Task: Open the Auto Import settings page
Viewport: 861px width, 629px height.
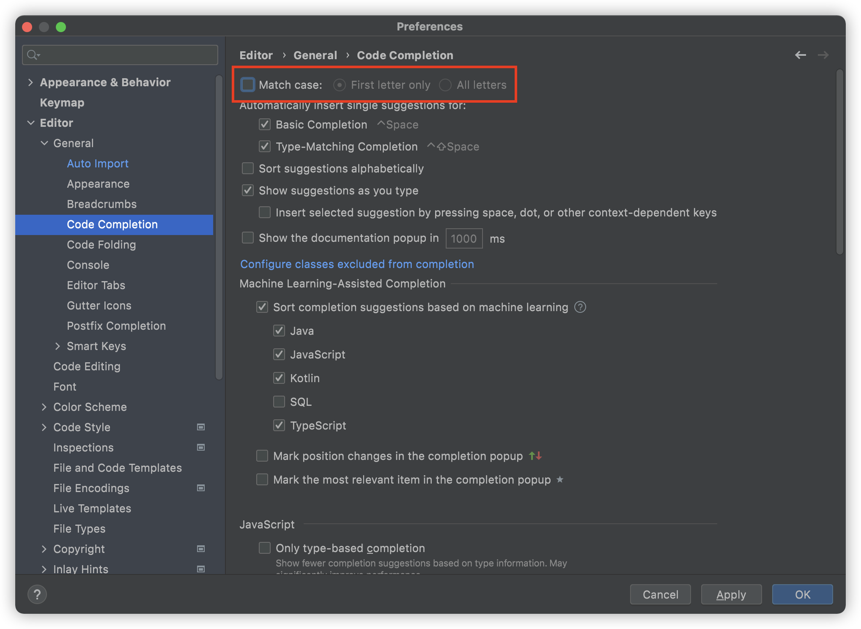Action: (98, 164)
